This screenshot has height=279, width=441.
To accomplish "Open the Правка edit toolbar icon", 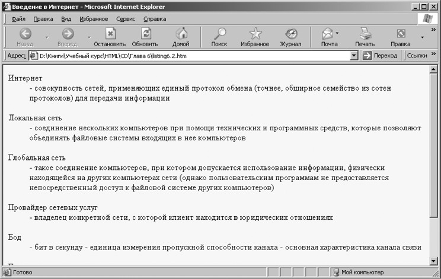I will [401, 34].
